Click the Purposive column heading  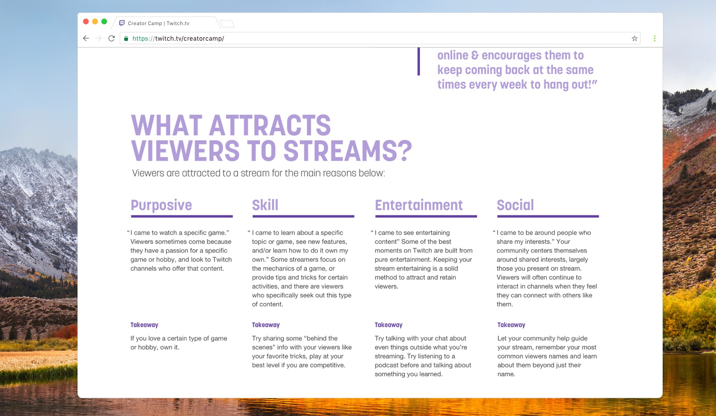[x=161, y=205]
